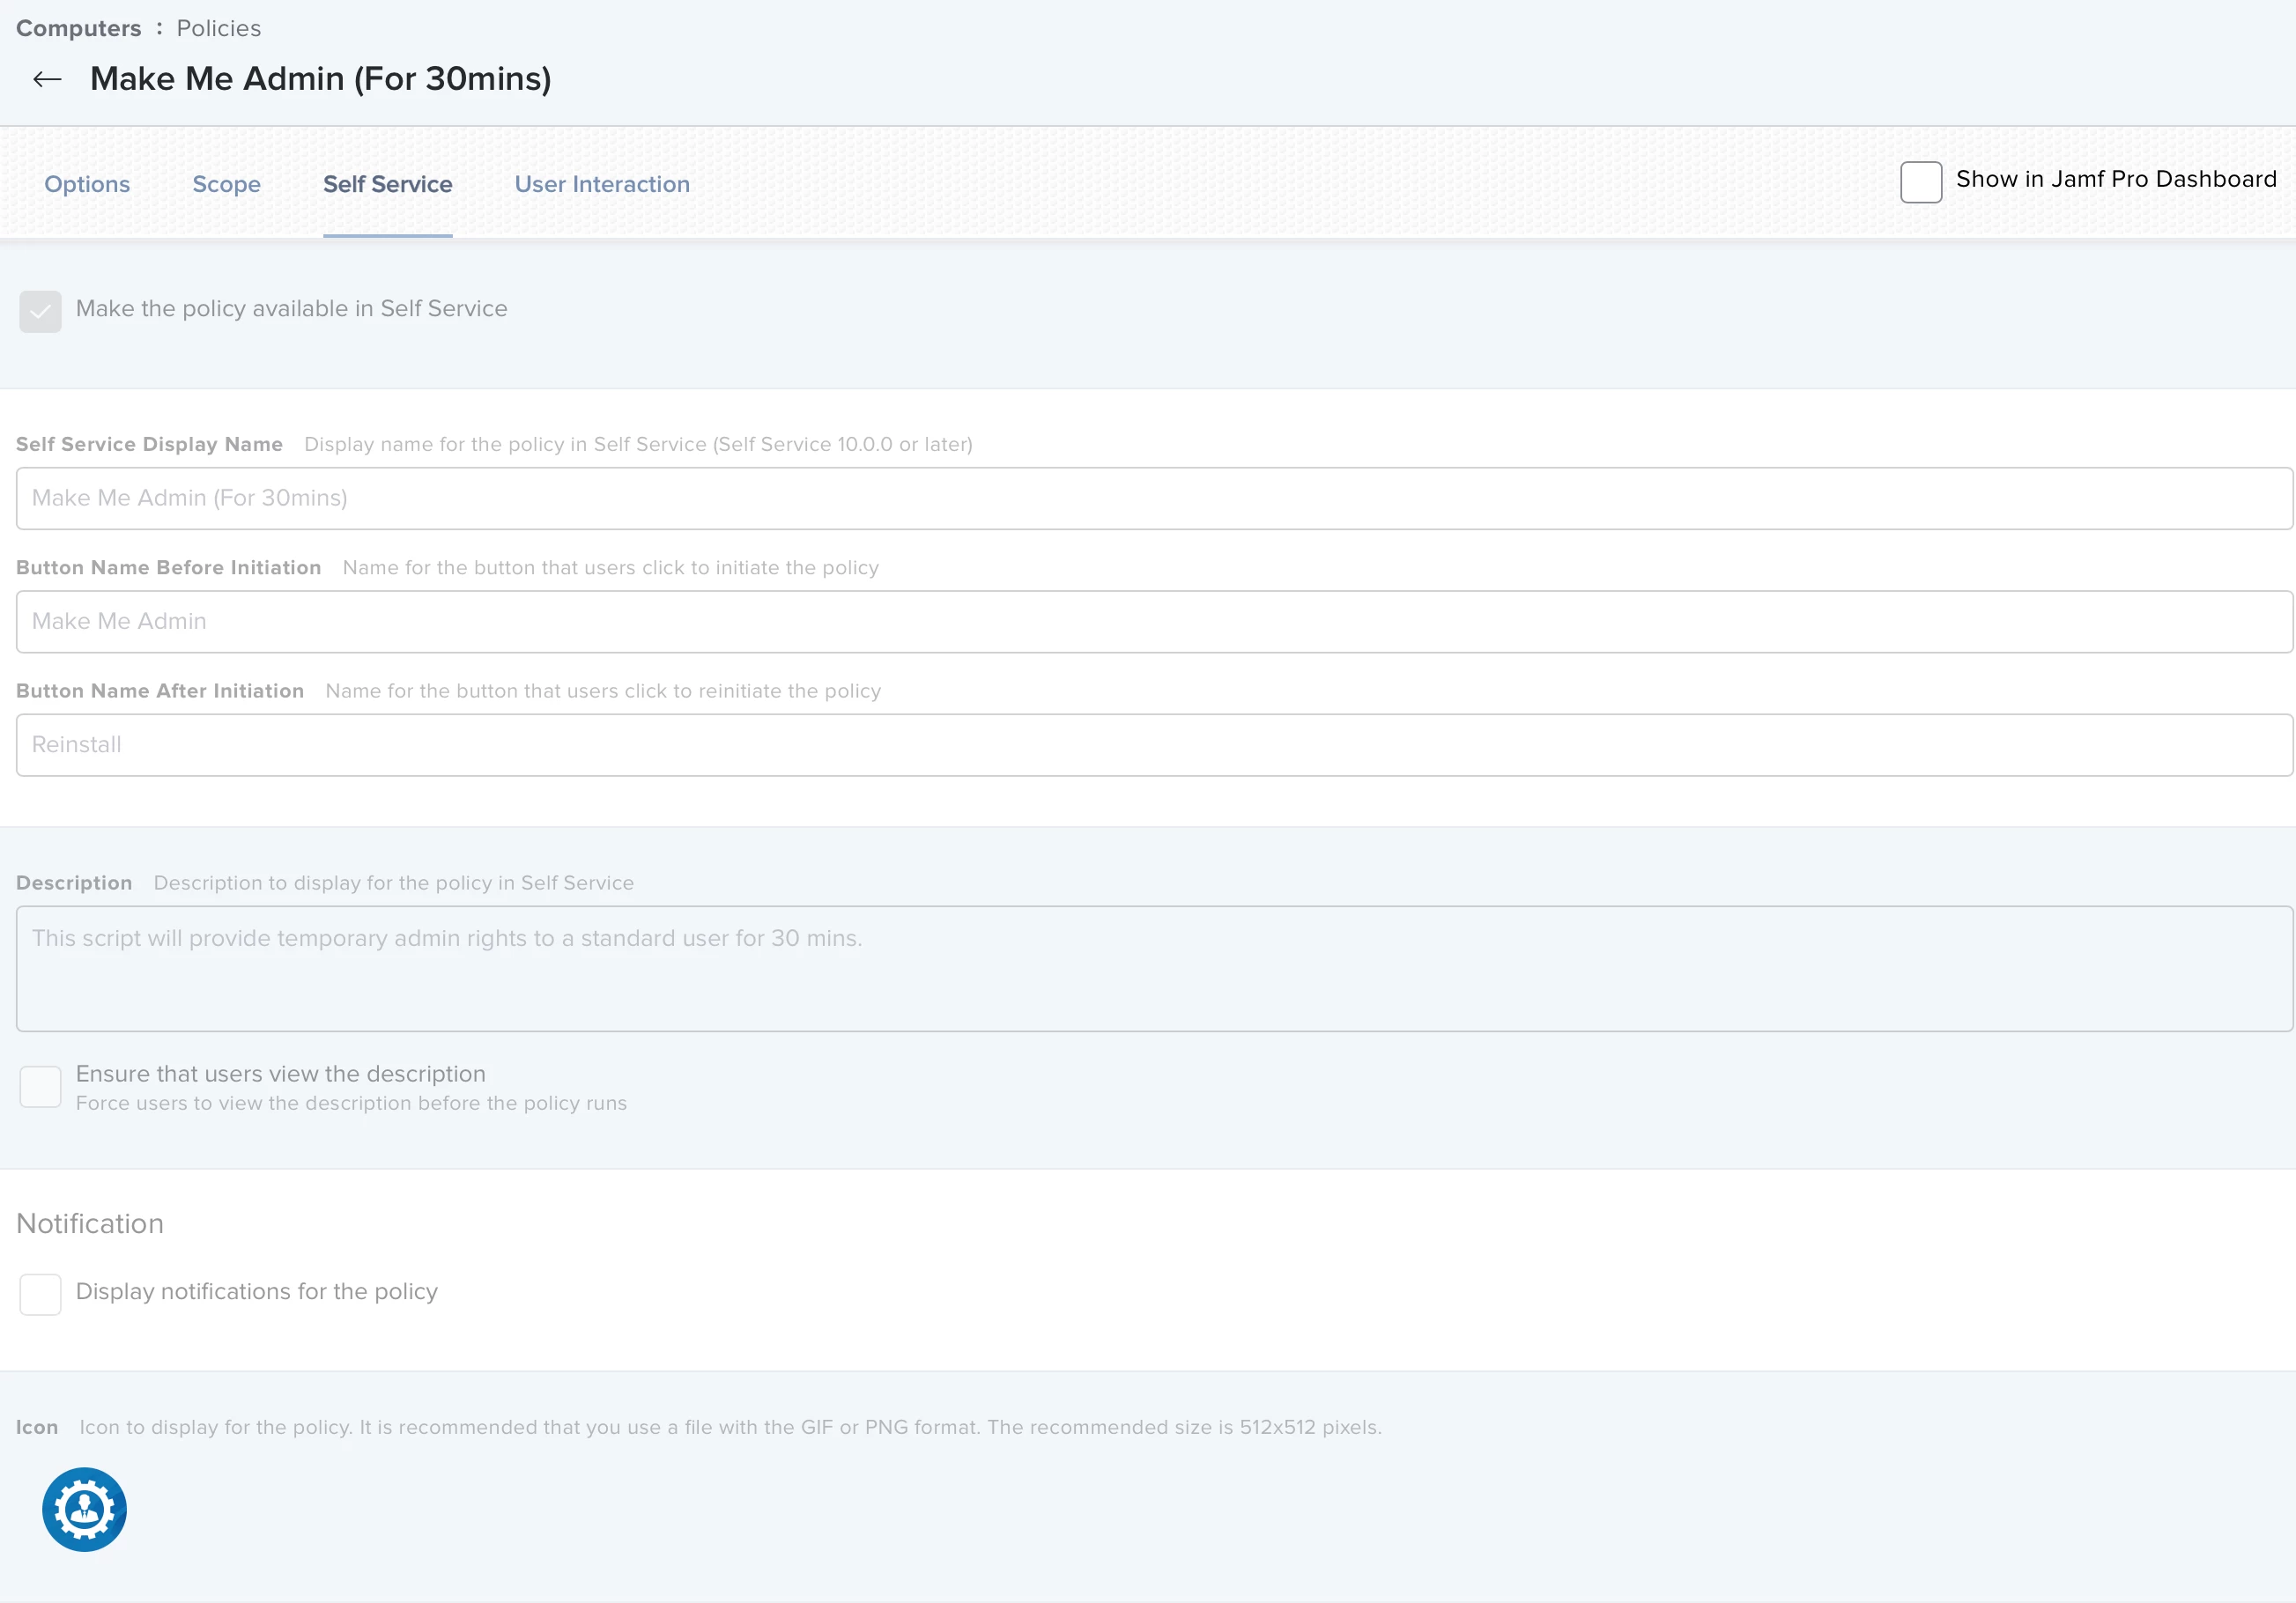Check Ensure that users view the description
The width and height of the screenshot is (2296, 1603).
(x=40, y=1086)
